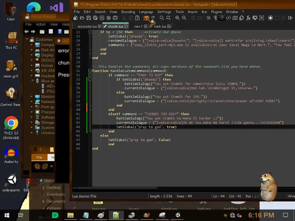295x221 pixels.
Task: Open Audacity from the desktop
Action: tap(11, 155)
